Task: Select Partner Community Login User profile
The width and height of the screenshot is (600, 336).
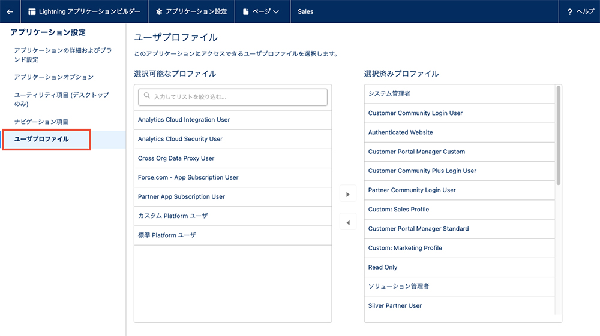Action: pos(460,190)
